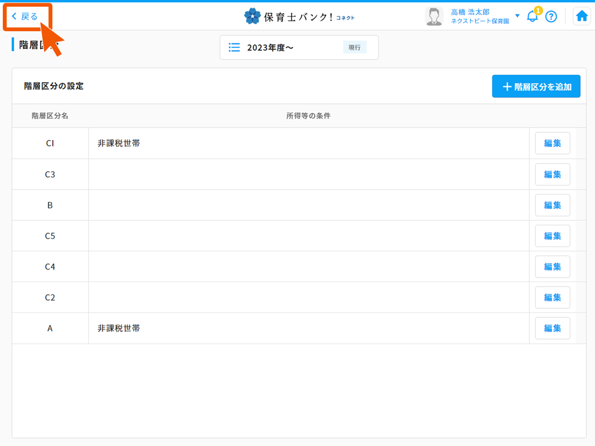Click 編集 on the A row
This screenshot has width=595, height=446.
(x=552, y=328)
